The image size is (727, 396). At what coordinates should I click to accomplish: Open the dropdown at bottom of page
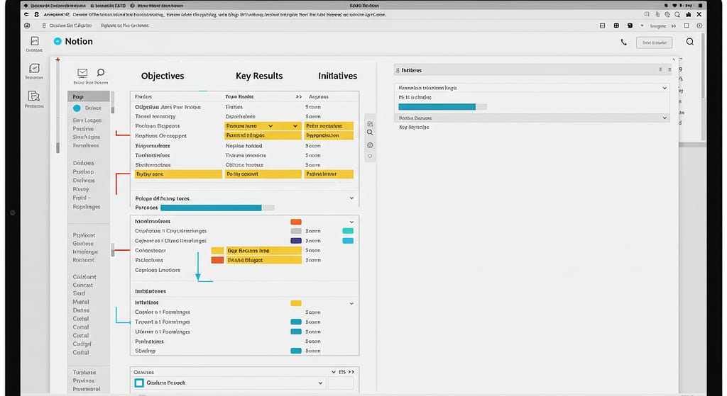tap(321, 383)
